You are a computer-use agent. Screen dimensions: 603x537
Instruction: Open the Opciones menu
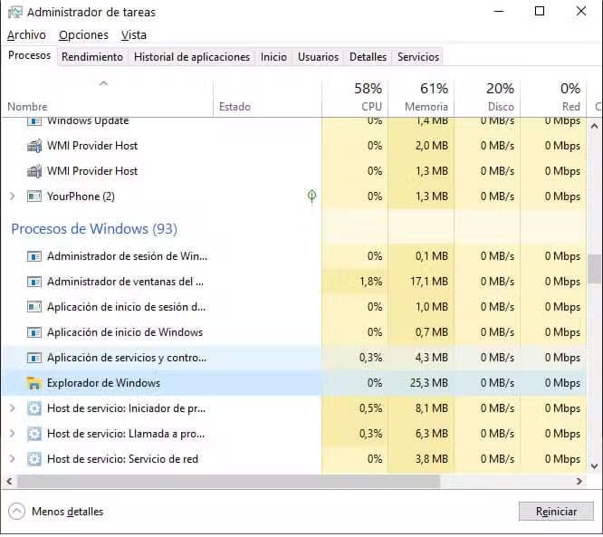click(83, 35)
